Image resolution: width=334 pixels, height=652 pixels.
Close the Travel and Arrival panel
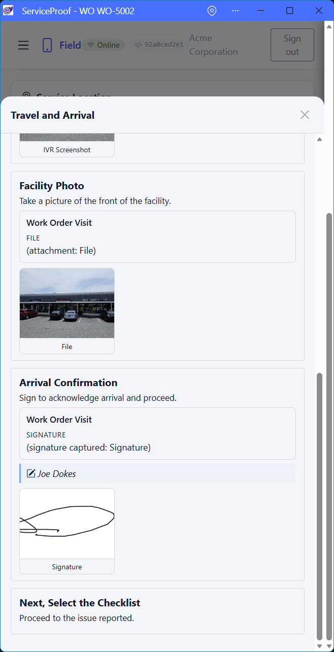[305, 115]
